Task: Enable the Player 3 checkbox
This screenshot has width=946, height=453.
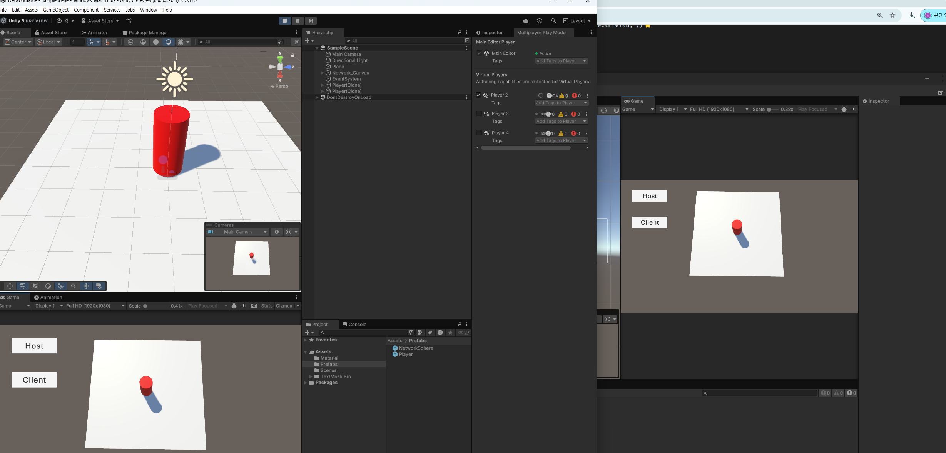Action: (479, 113)
